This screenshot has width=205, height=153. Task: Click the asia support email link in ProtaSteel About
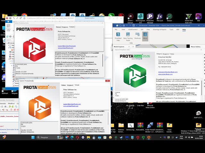pos(168,72)
